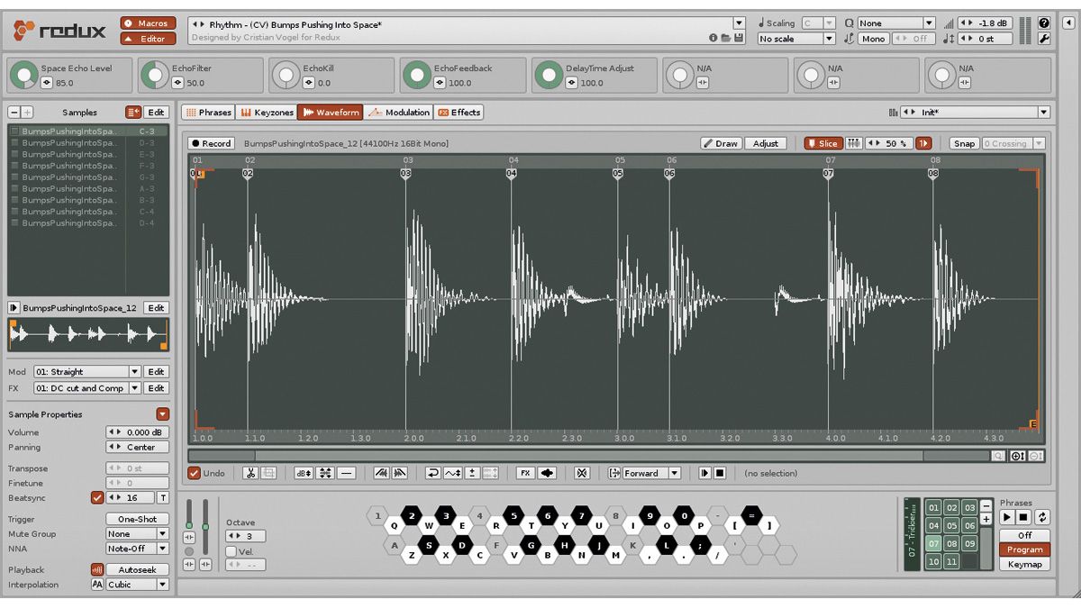Adjust the Space Echo Level knob
This screenshot has height=608, width=1081.
click(x=24, y=75)
